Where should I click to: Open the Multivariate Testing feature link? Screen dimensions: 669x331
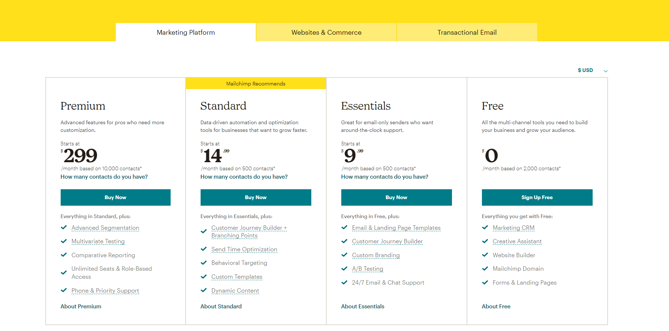98,241
